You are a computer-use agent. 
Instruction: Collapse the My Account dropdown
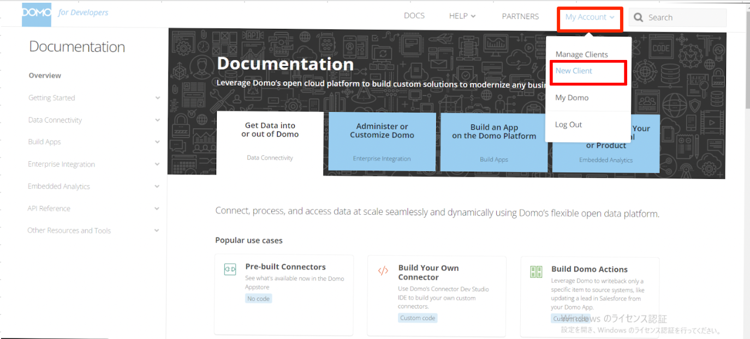(589, 17)
